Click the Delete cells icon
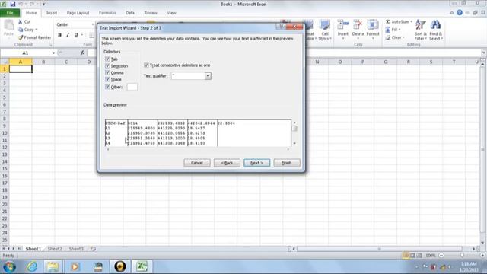This screenshot has height=274, width=487. [358, 25]
